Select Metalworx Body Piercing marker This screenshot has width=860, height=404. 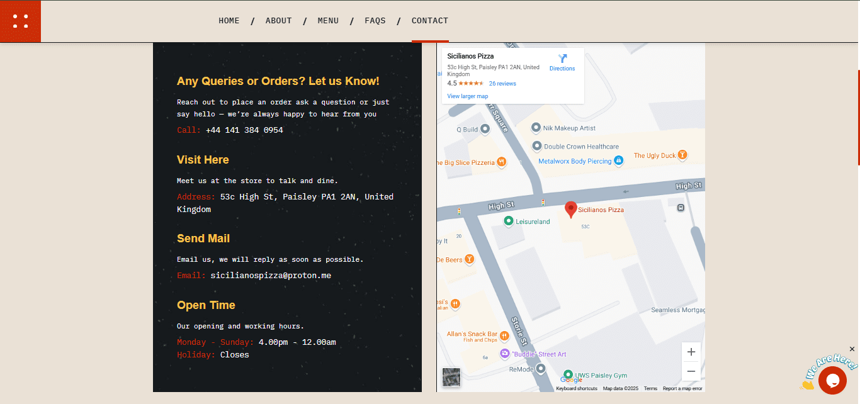618,161
